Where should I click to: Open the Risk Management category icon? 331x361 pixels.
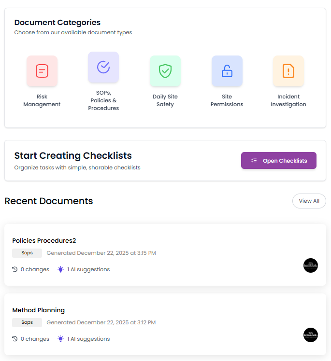point(42,71)
